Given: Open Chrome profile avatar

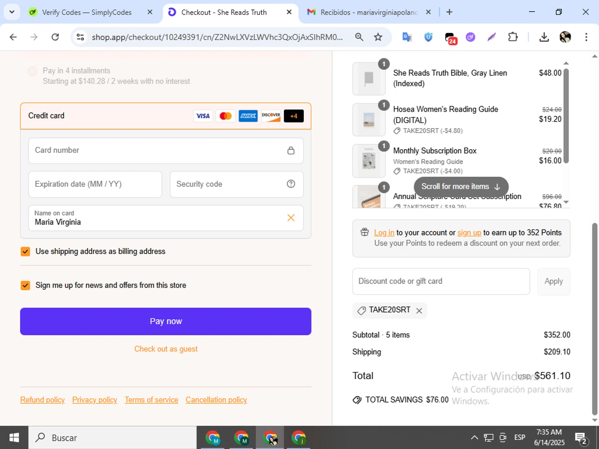Looking at the screenshot, I should [565, 37].
